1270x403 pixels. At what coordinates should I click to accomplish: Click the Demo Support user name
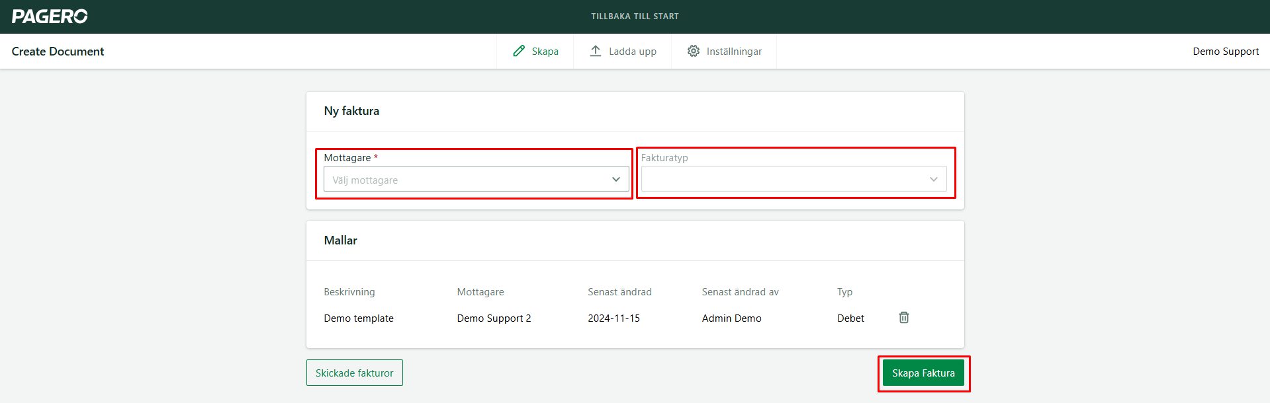coord(1226,52)
